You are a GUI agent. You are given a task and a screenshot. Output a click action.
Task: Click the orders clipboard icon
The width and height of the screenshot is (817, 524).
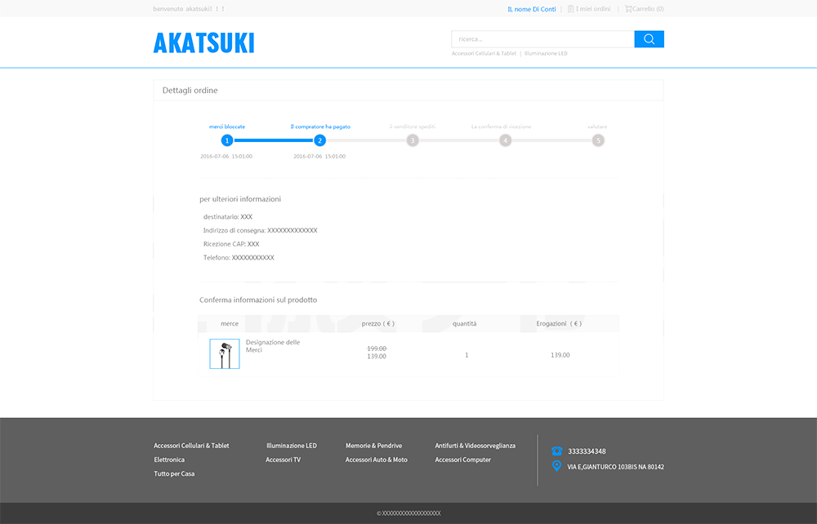point(570,9)
